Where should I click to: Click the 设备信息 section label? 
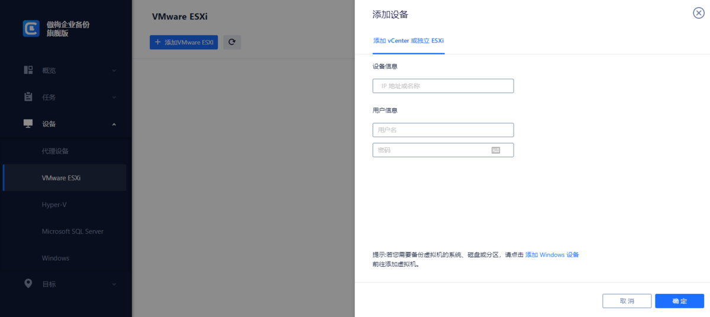pyautogui.click(x=385, y=66)
